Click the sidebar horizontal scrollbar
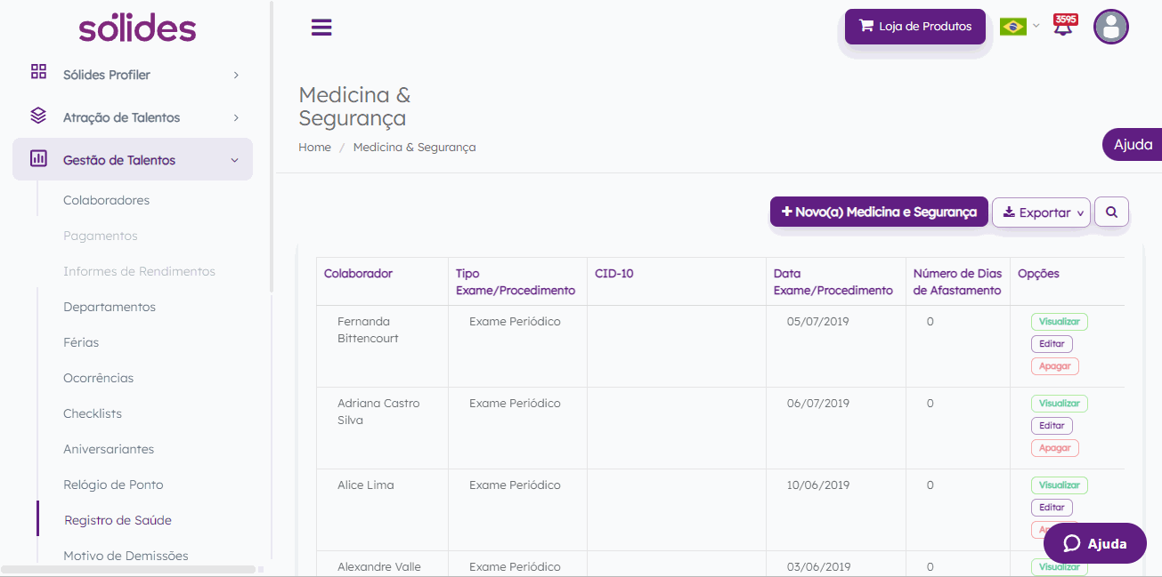This screenshot has width=1162, height=577. click(129, 569)
